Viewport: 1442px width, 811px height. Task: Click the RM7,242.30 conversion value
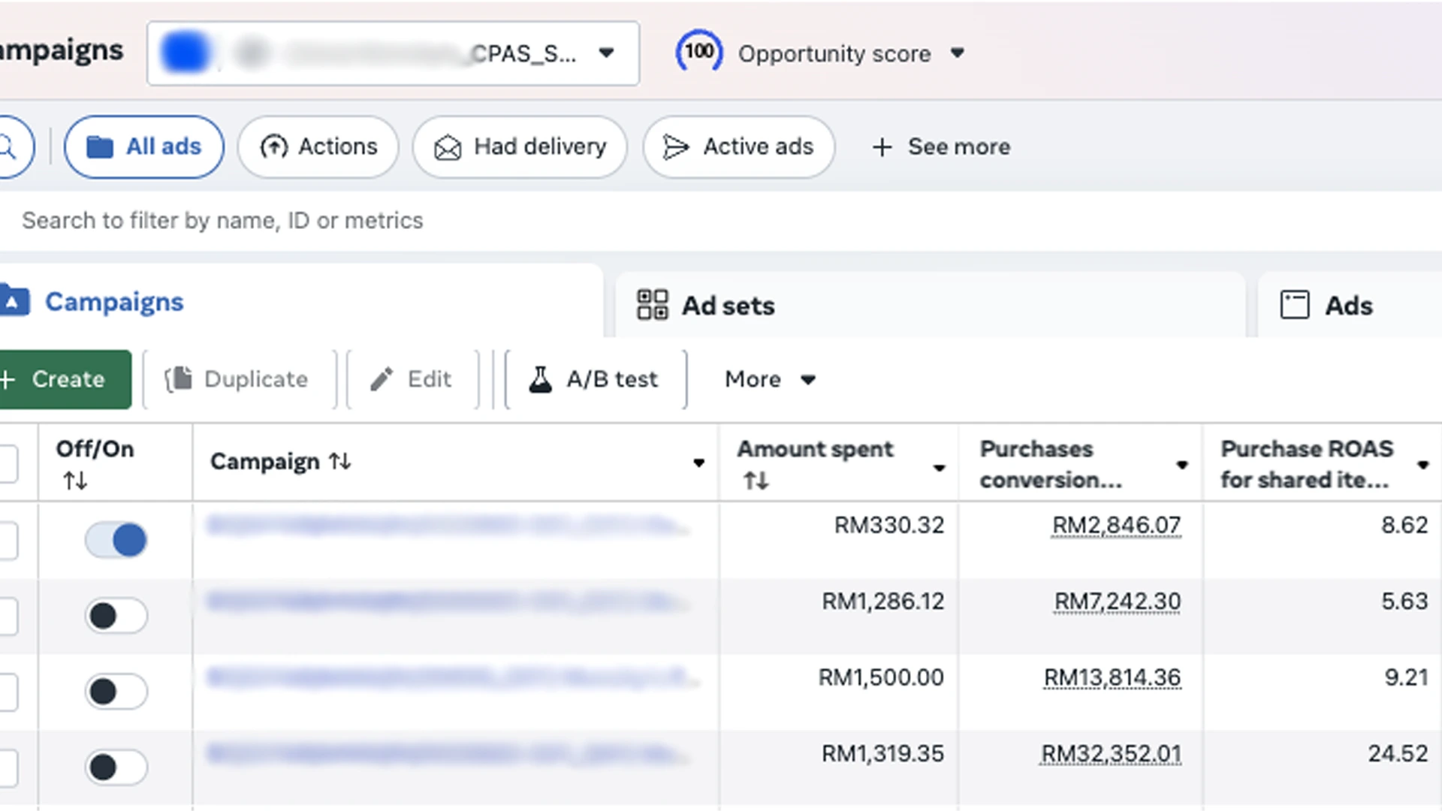pos(1118,601)
